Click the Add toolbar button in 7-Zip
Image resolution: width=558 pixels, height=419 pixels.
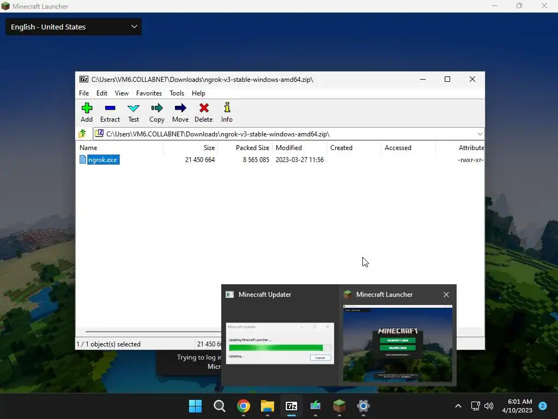click(x=87, y=112)
